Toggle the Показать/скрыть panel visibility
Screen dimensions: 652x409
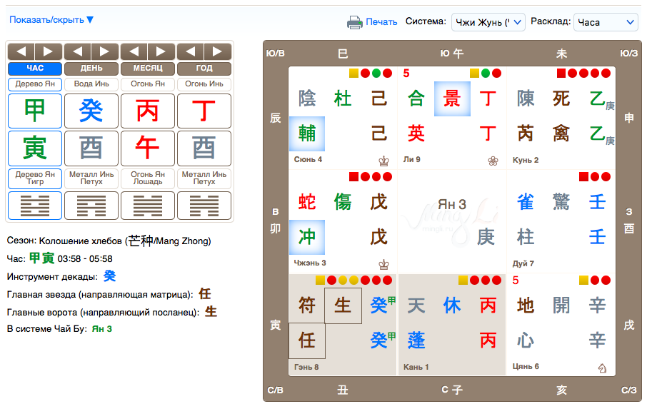(51, 20)
